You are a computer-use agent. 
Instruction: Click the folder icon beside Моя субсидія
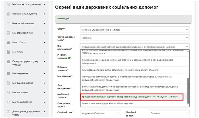tap(8, 42)
